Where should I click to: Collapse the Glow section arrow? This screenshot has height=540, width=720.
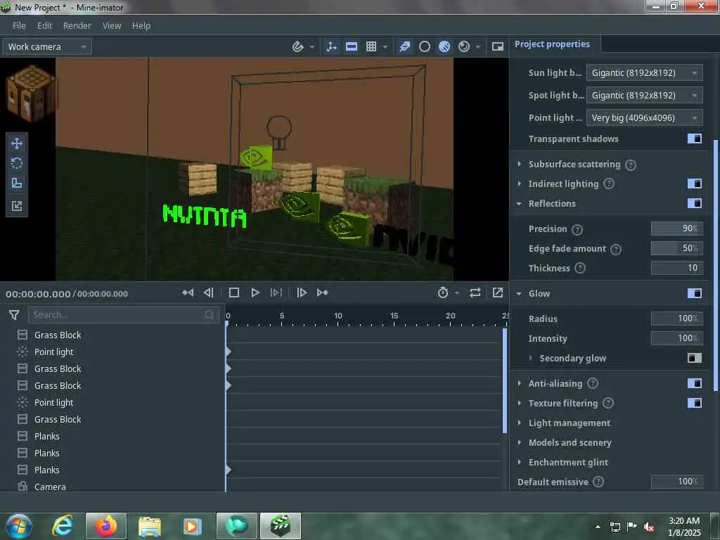click(x=520, y=293)
